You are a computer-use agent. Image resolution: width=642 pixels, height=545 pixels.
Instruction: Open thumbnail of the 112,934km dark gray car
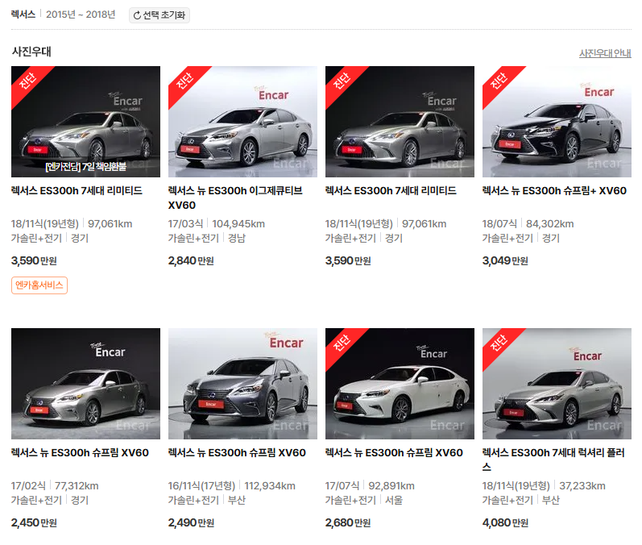242,384
